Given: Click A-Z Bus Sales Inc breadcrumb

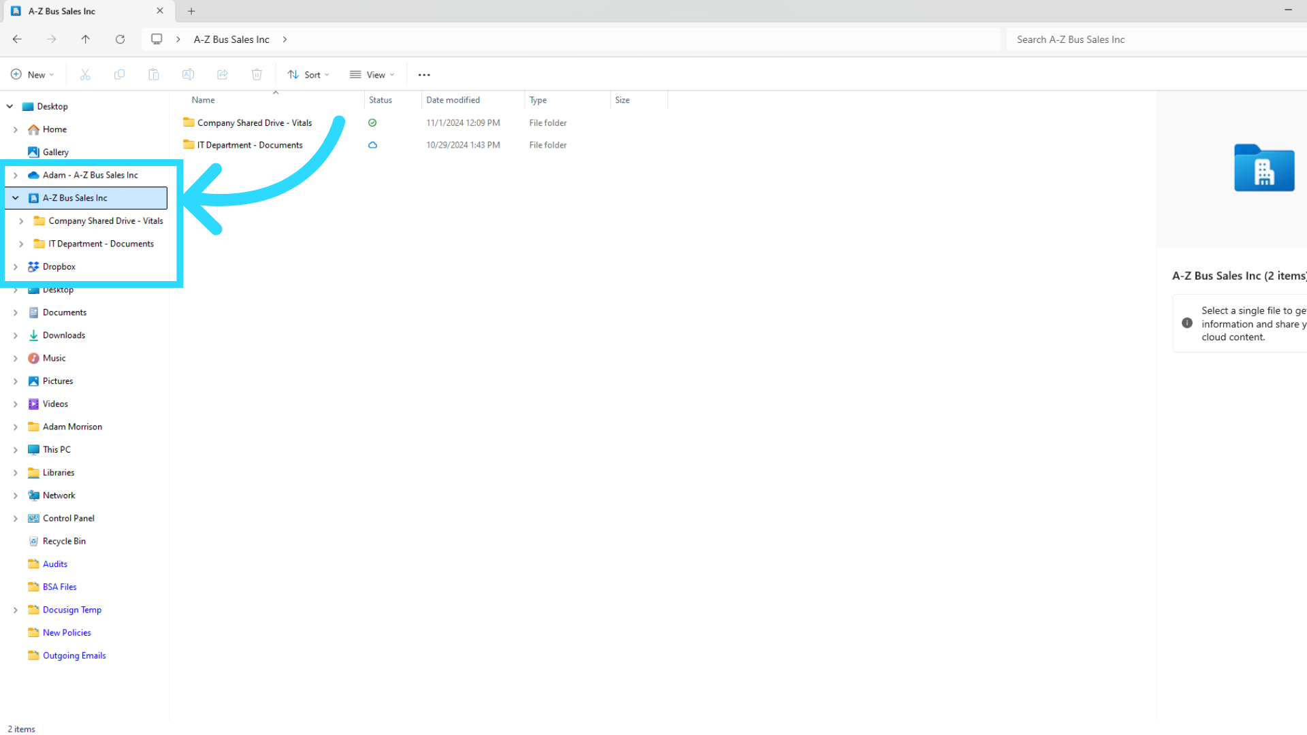Looking at the screenshot, I should pyautogui.click(x=231, y=39).
